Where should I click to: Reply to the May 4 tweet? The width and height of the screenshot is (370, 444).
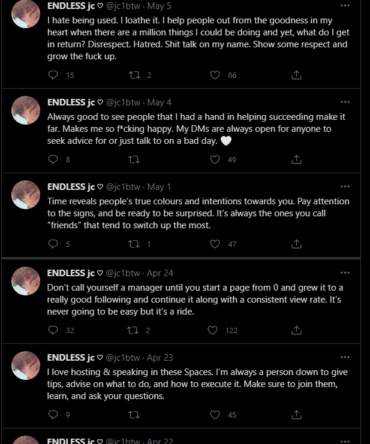(53, 159)
